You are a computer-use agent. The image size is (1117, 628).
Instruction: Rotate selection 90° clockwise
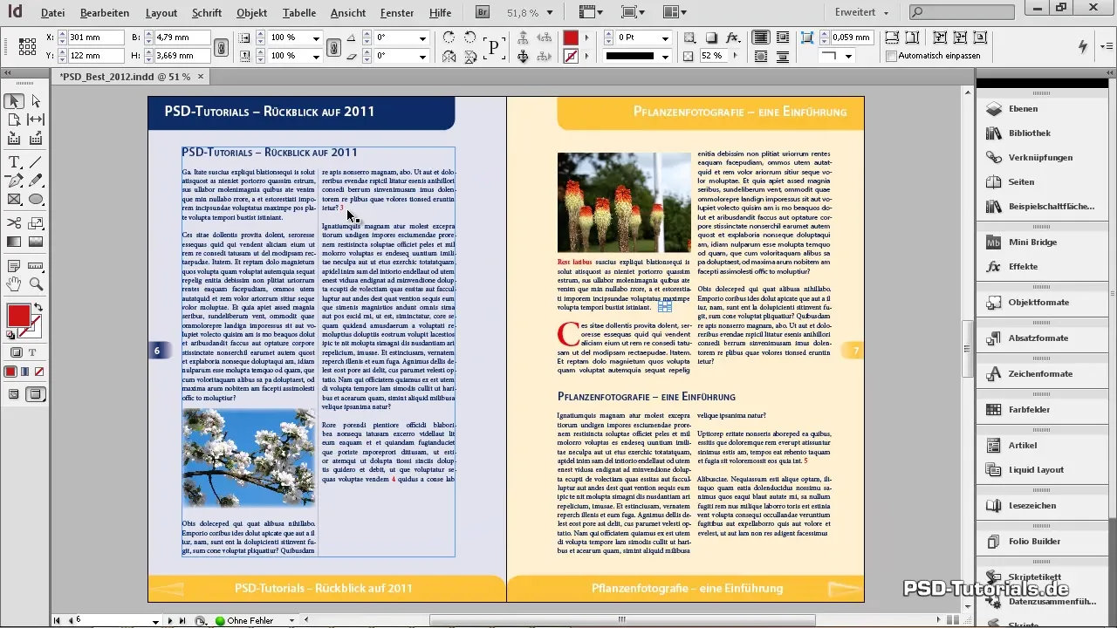[449, 38]
